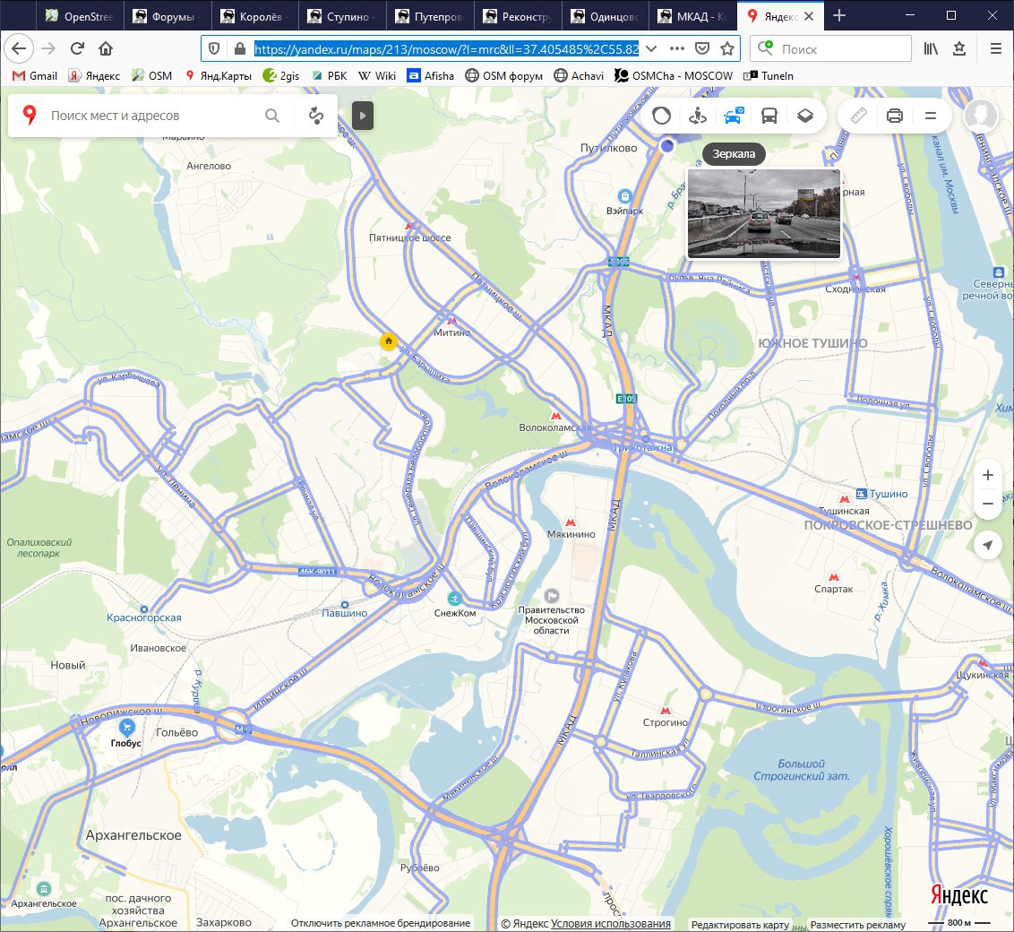The image size is (1014, 932).
Task: Zoom in on the map
Action: coord(987,475)
